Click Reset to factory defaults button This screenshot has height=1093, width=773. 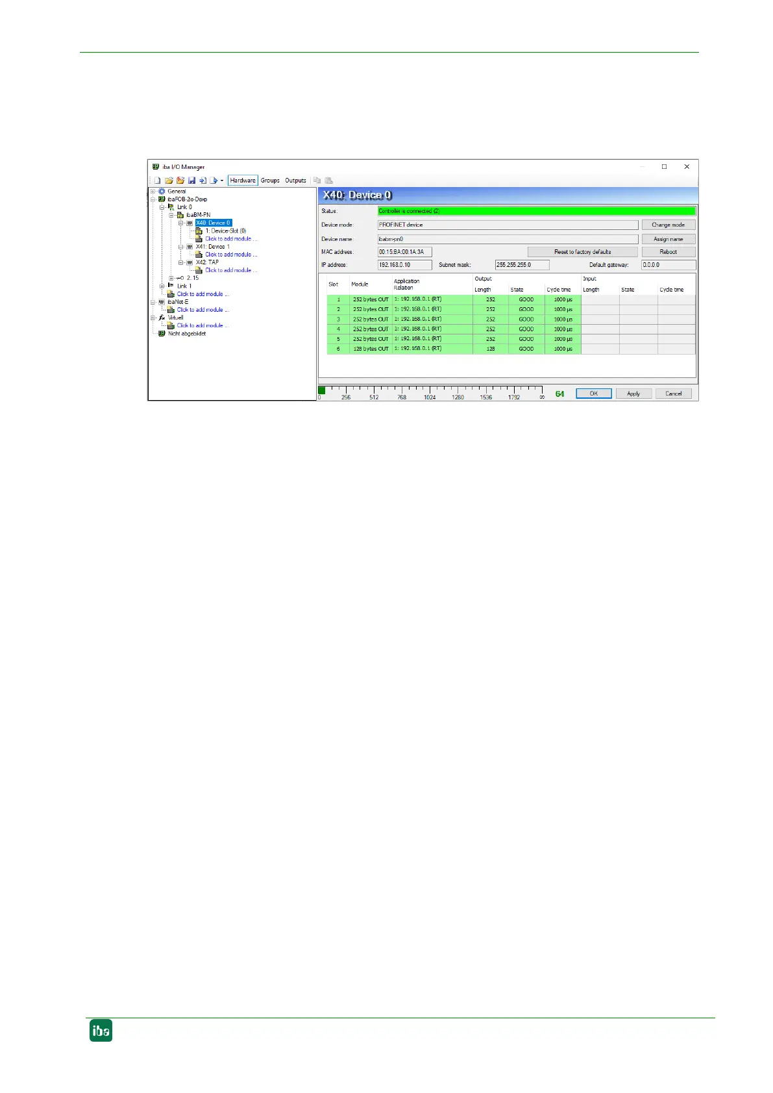click(x=582, y=252)
